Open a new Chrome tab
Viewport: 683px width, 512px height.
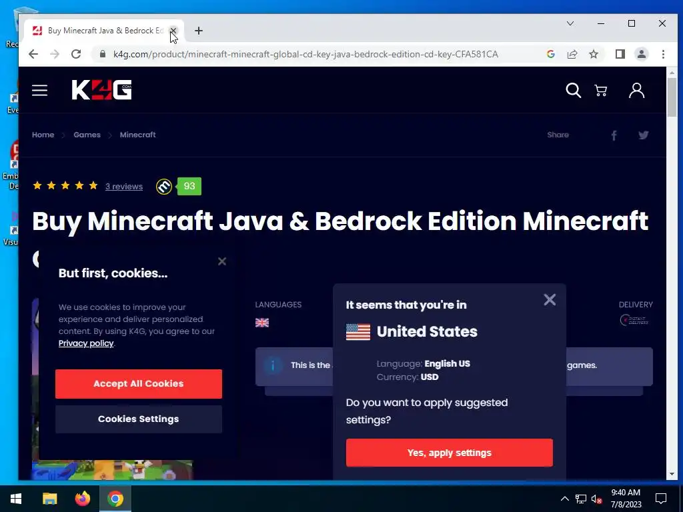(x=199, y=31)
